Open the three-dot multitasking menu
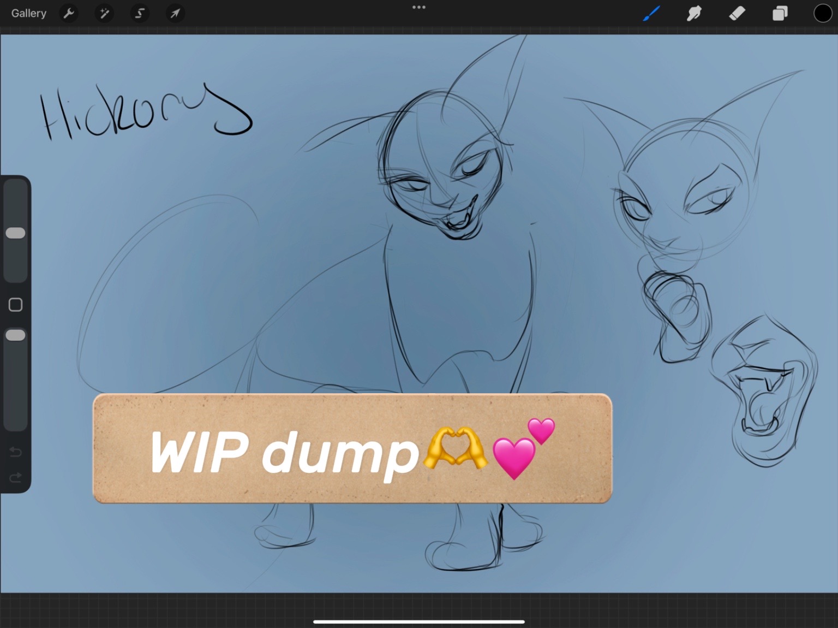 419,7
